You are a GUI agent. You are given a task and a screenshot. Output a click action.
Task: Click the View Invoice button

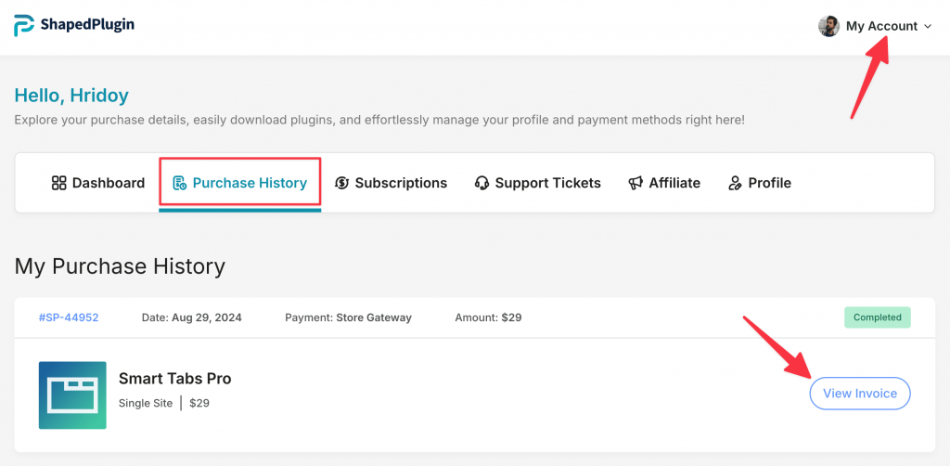click(x=860, y=394)
